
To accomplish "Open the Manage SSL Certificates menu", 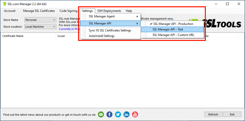I will point(39,11).
